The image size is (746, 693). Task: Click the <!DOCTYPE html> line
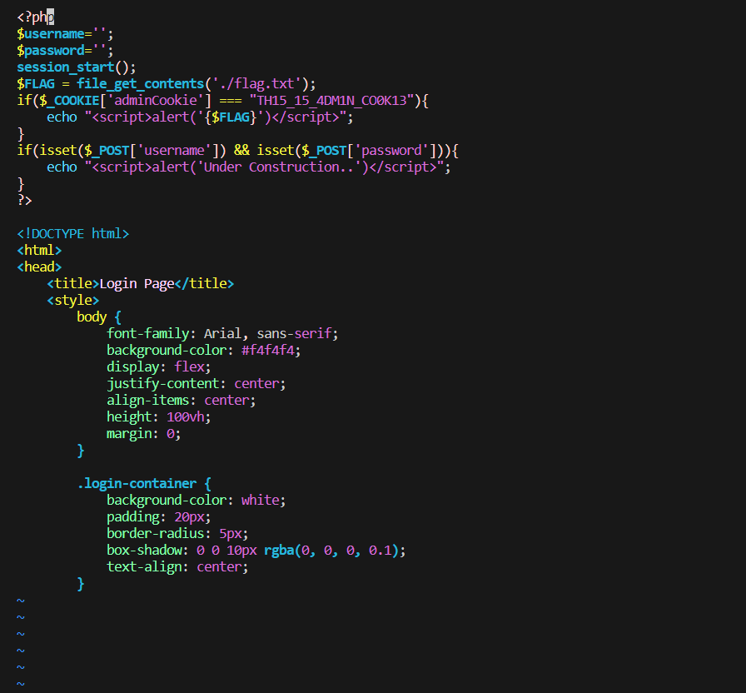pyautogui.click(x=72, y=234)
